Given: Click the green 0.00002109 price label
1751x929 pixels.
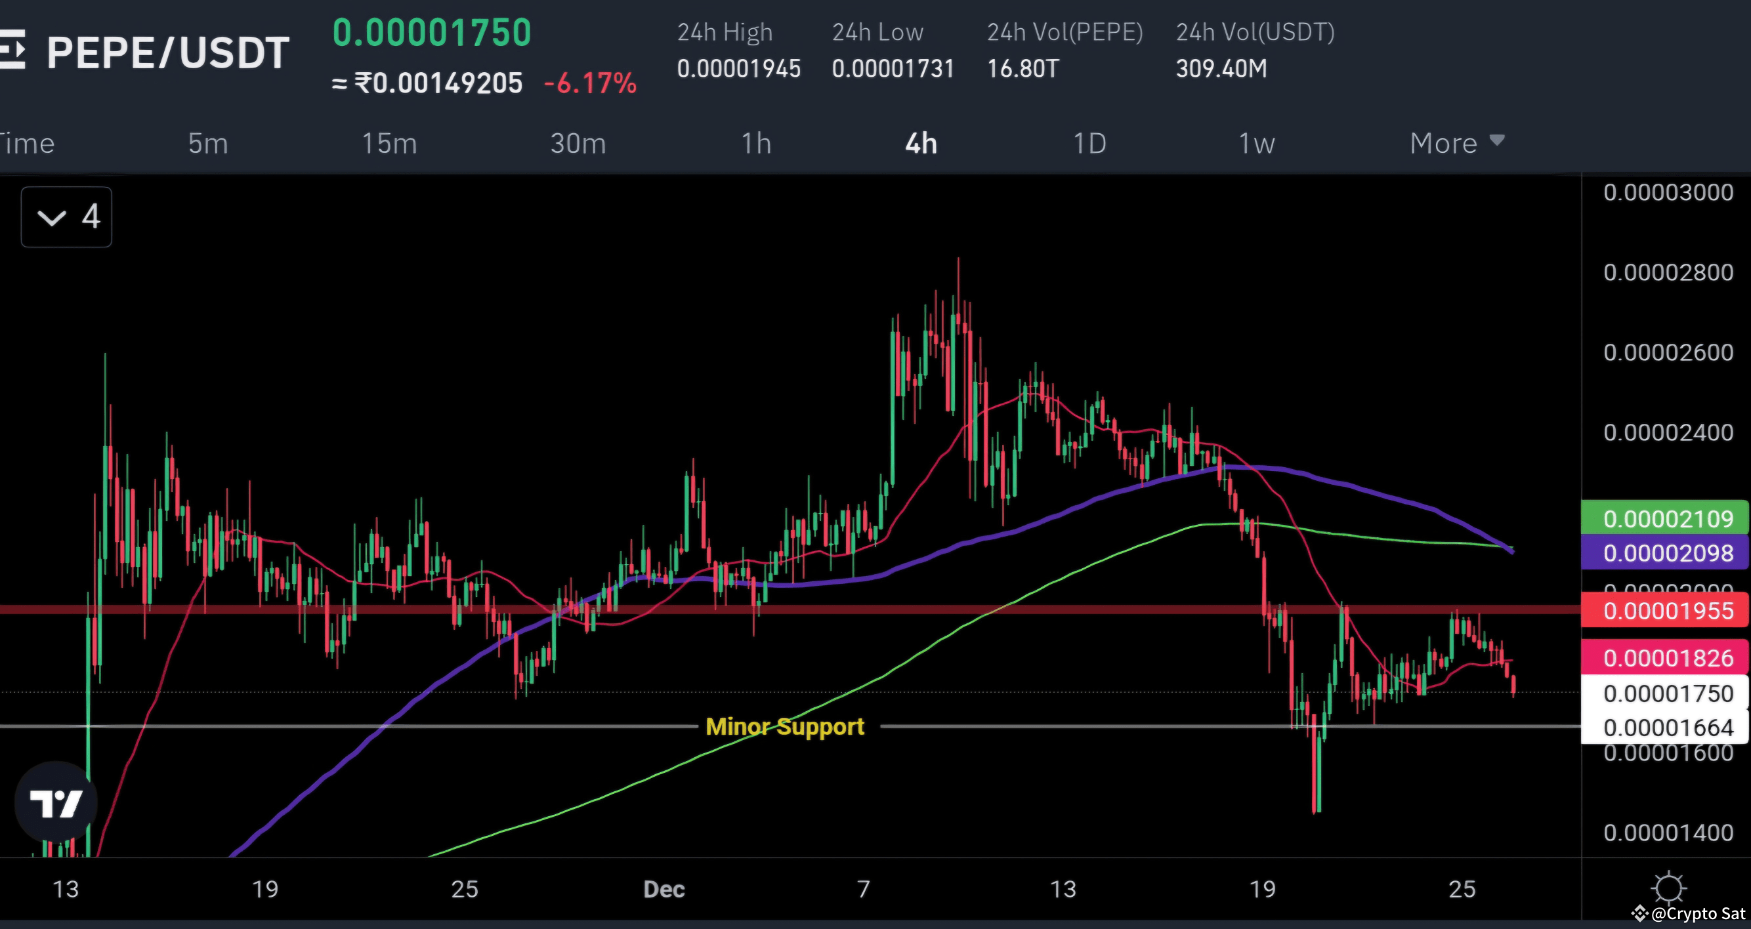Looking at the screenshot, I should tap(1664, 518).
